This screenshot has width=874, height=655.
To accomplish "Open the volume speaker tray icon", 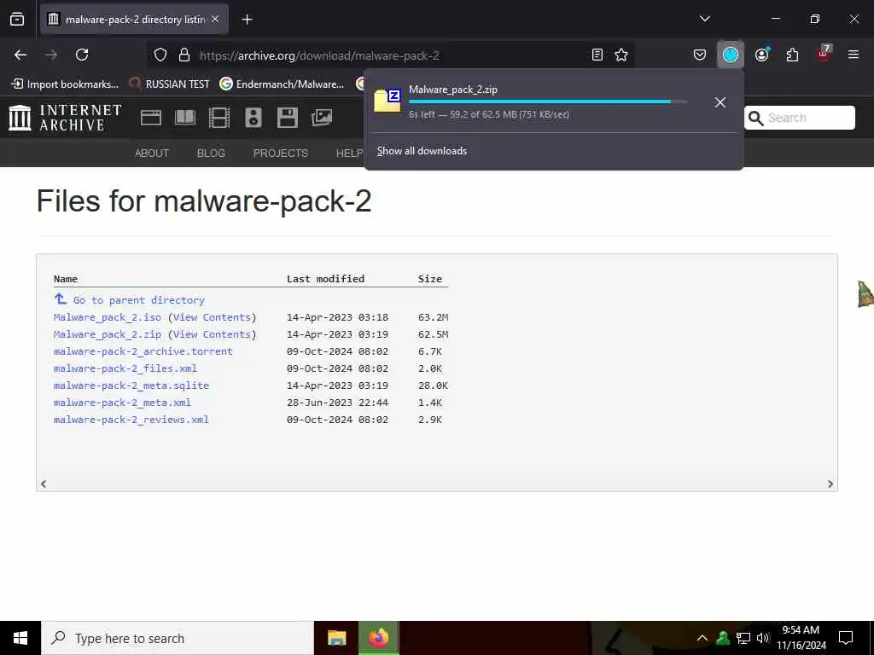I will click(x=763, y=638).
